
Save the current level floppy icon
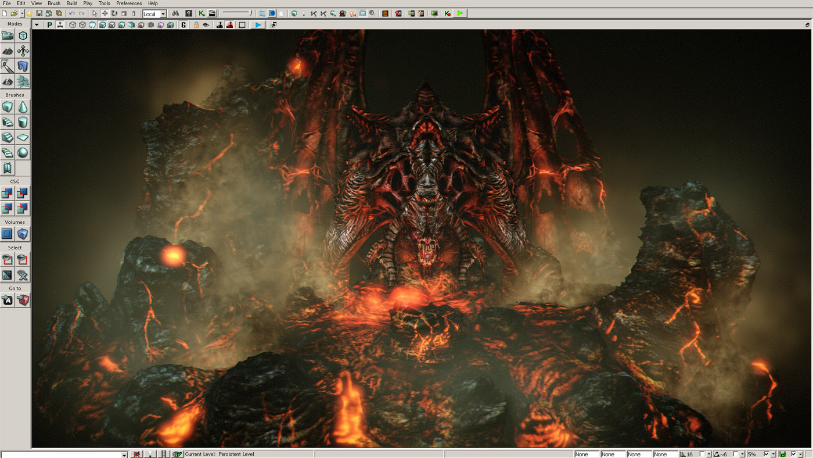(x=39, y=13)
